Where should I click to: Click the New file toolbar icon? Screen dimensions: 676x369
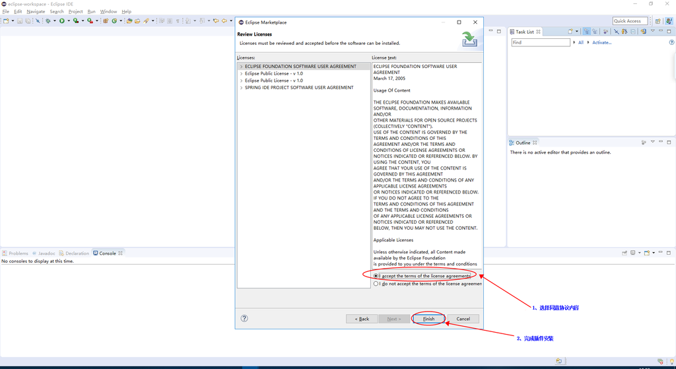click(5, 21)
